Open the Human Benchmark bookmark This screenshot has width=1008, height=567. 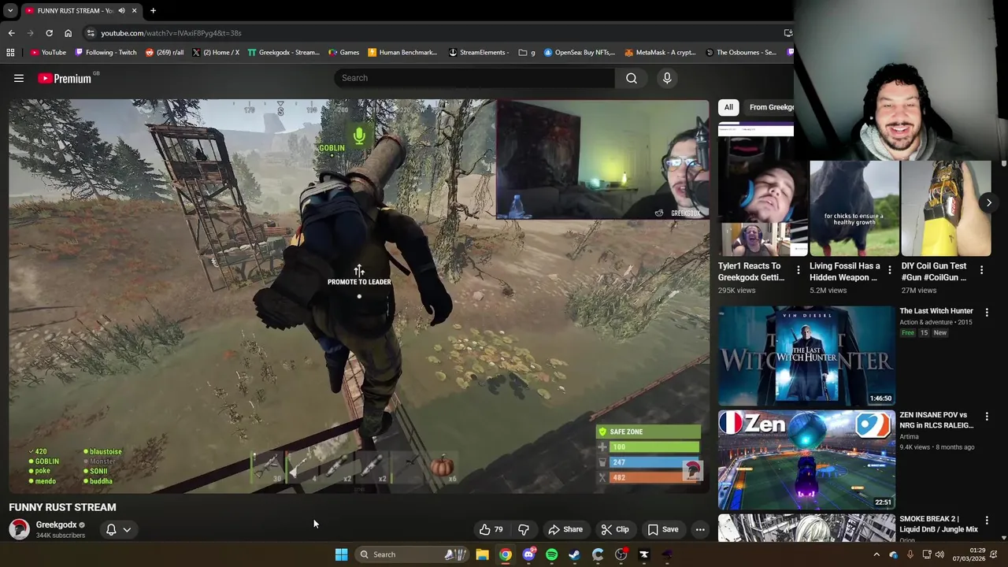click(402, 53)
